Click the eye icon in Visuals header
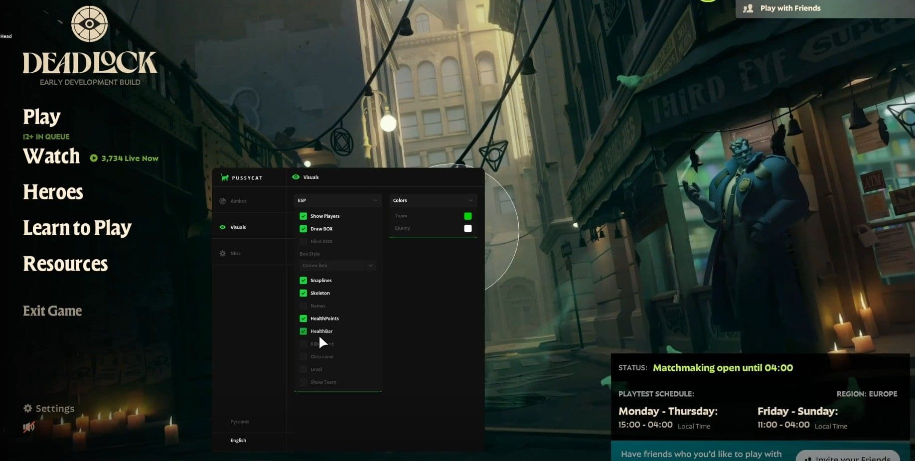 296,177
